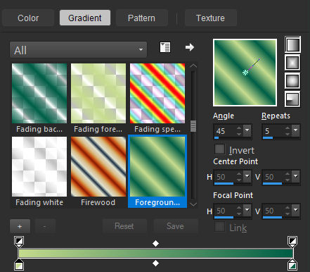Click the left light green color stop
The width and height of the screenshot is (310, 272).
[x=19, y=264]
